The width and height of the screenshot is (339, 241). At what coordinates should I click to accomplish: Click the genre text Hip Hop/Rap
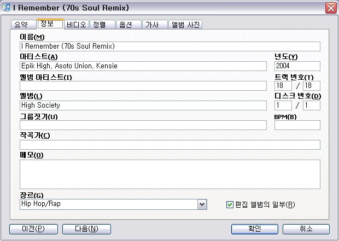click(x=41, y=204)
